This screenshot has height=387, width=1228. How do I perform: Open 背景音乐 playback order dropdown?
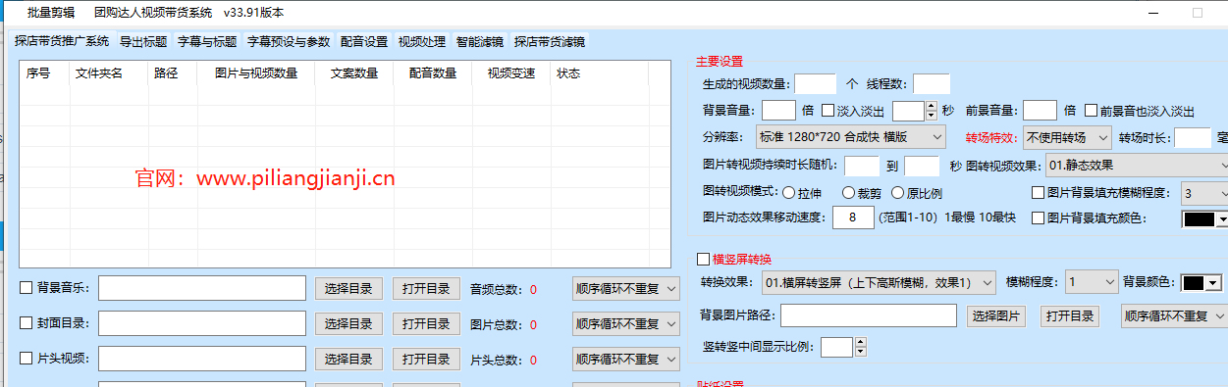coord(625,288)
